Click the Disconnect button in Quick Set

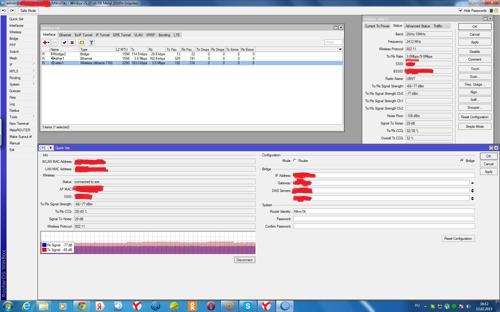point(244,260)
